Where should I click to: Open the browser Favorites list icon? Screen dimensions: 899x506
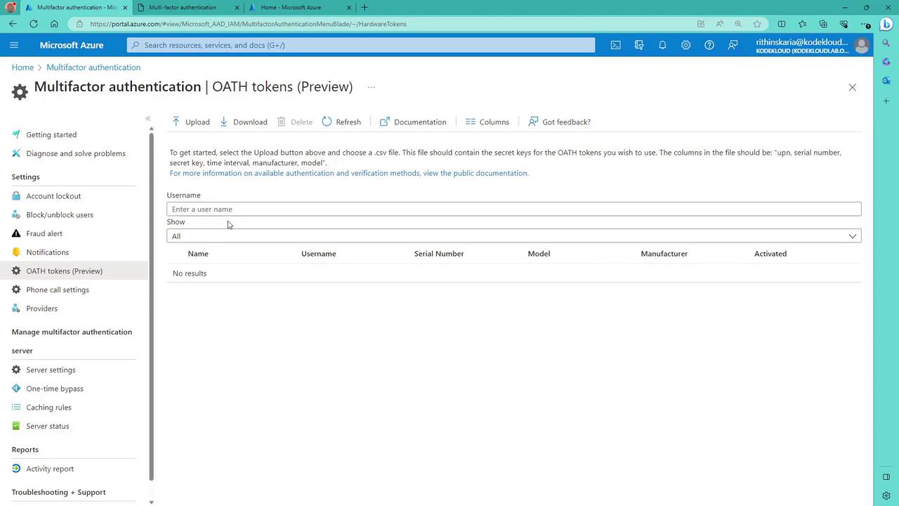[x=803, y=24]
